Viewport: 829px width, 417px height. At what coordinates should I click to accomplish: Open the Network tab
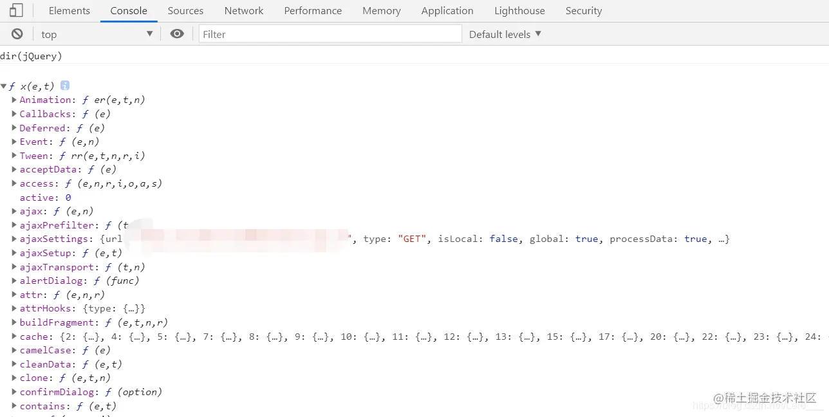point(244,11)
